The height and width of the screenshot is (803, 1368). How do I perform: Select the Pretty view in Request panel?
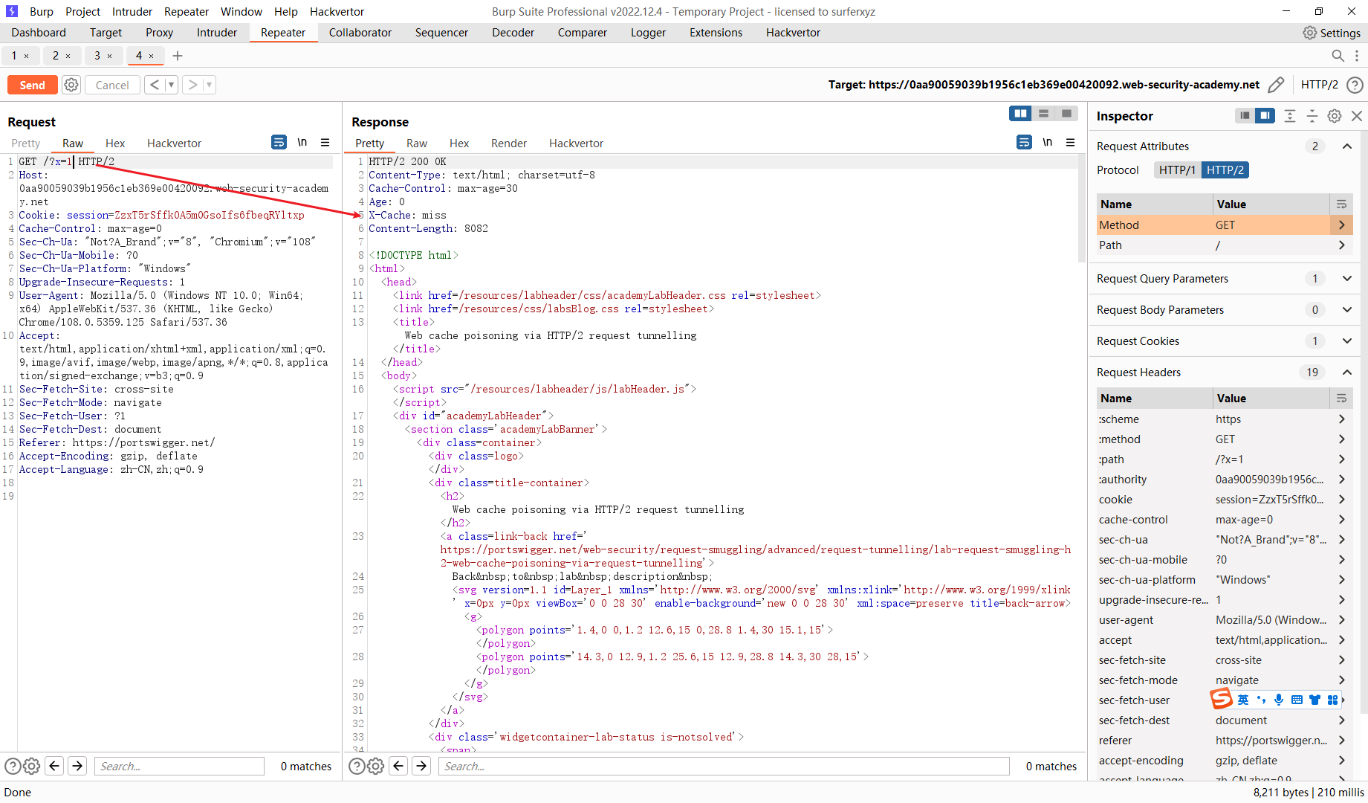click(x=26, y=143)
